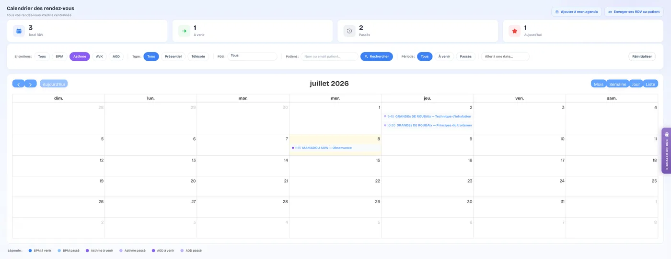Open the Signaler un bug side tab

pos(666,151)
